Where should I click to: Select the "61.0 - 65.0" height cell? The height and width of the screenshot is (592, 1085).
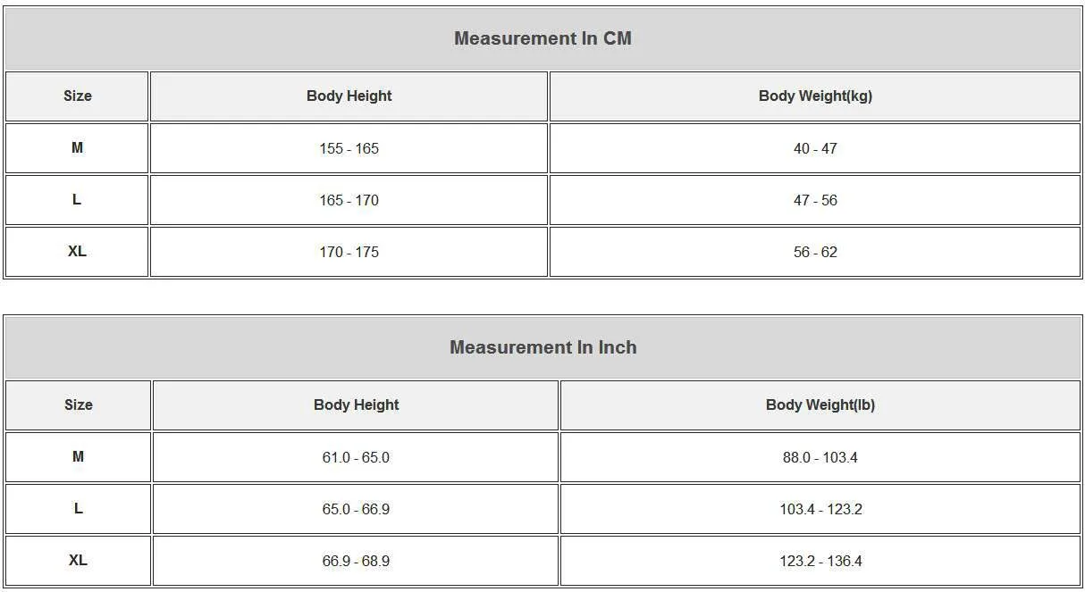(x=356, y=457)
